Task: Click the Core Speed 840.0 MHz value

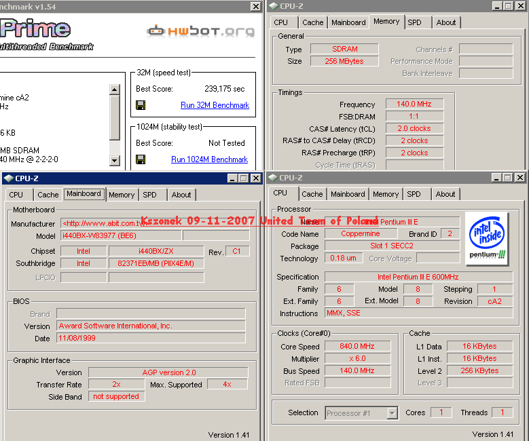Action: pos(357,346)
